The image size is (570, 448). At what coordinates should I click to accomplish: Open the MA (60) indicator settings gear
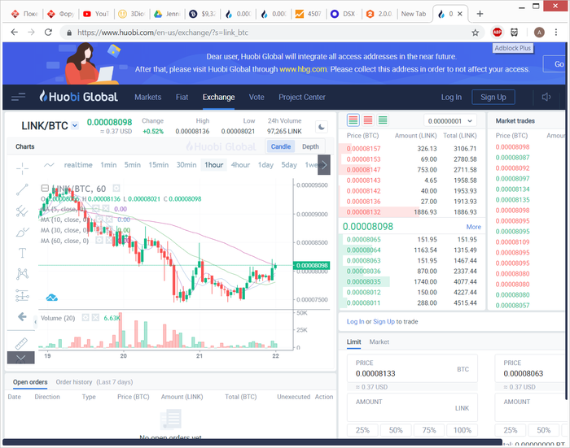coord(99,241)
